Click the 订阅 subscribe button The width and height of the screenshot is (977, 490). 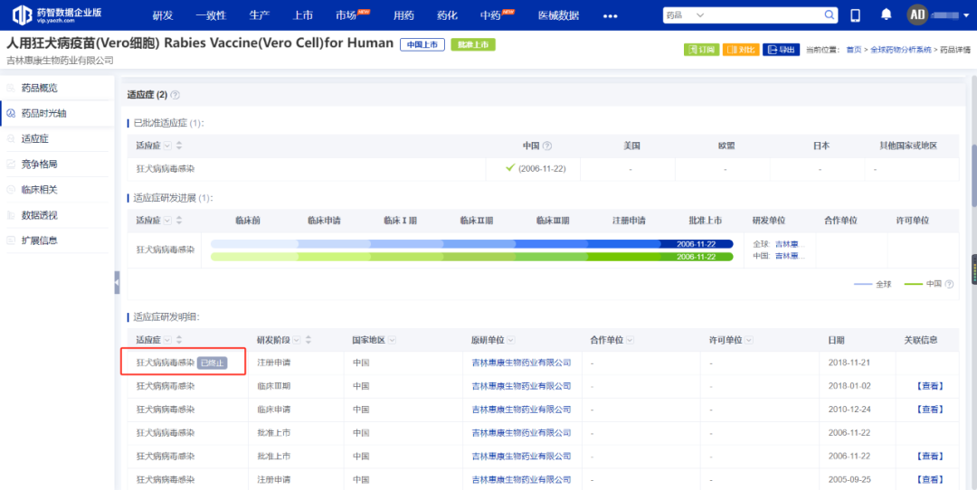coord(702,50)
